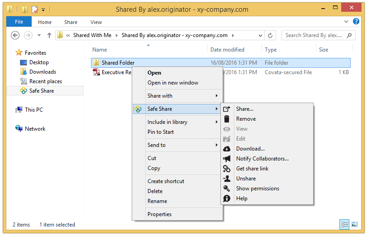Open the address bar history dropdown
Screen dimensions: 367x236
(260, 35)
